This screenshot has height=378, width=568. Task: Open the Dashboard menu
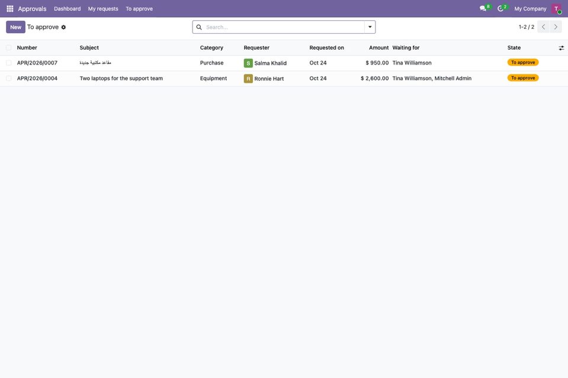click(68, 9)
